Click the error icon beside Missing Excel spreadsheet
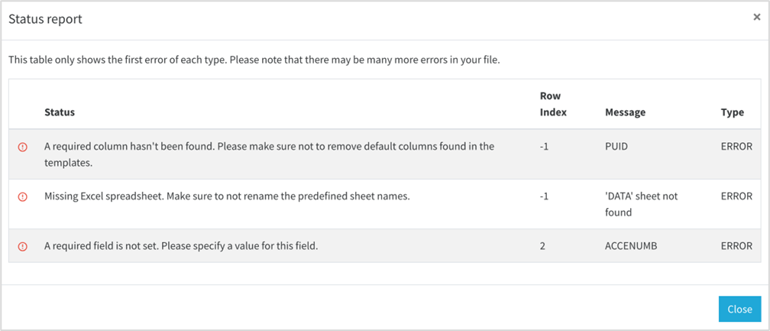The image size is (770, 331). pyautogui.click(x=23, y=196)
